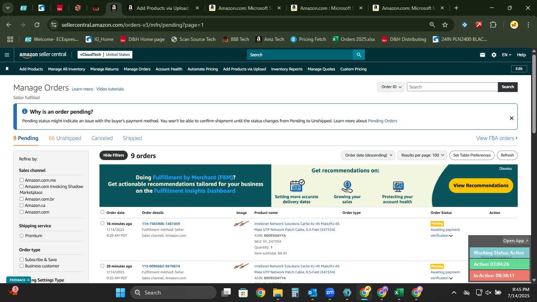Open the vCloudTech United States account switcher

click(105, 55)
